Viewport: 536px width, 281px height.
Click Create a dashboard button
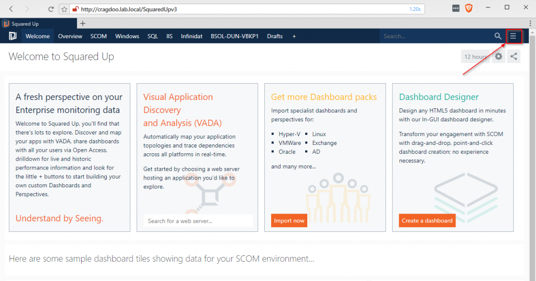tap(427, 220)
